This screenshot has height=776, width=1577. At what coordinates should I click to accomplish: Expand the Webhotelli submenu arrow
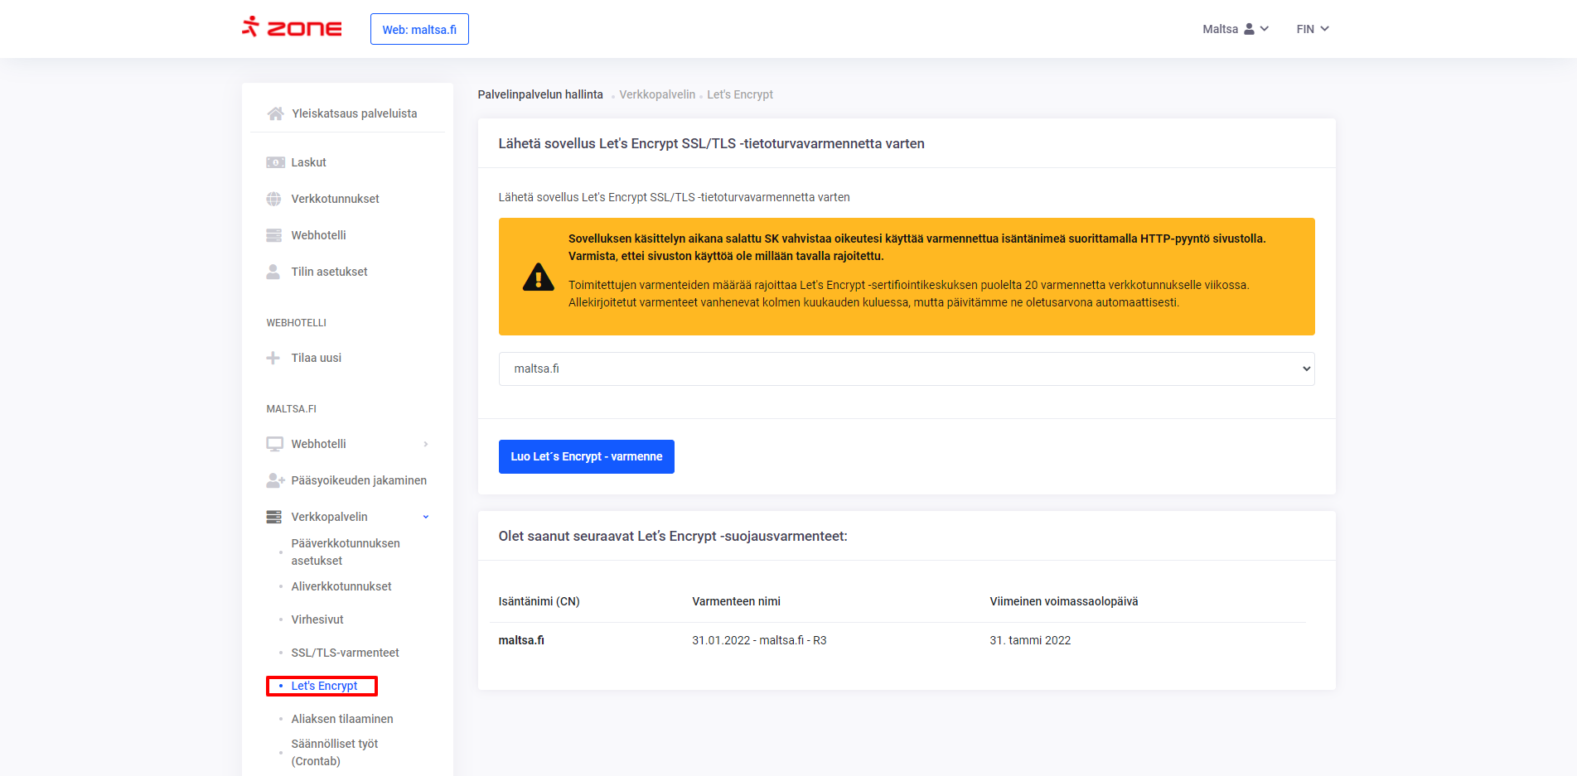coord(426,444)
